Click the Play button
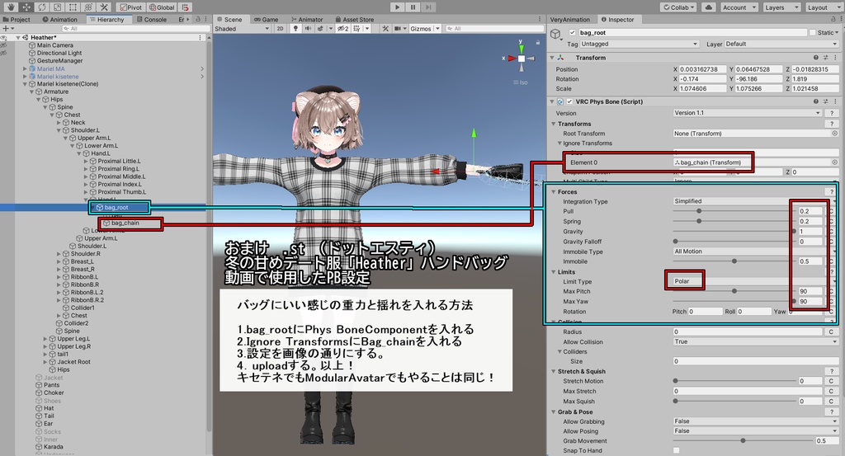 (398, 7)
